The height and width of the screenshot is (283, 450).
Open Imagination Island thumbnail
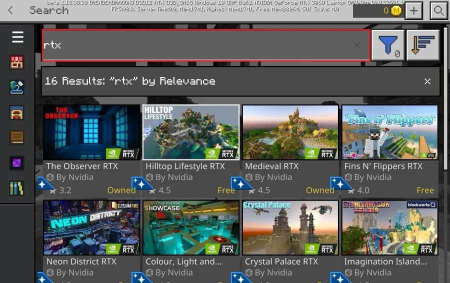click(389, 227)
